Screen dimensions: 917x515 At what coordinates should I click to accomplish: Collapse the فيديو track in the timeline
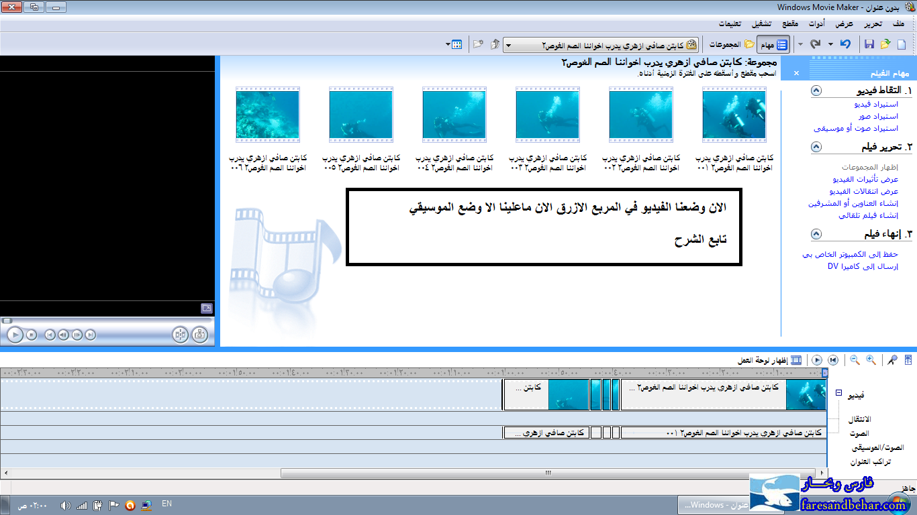pos(838,393)
